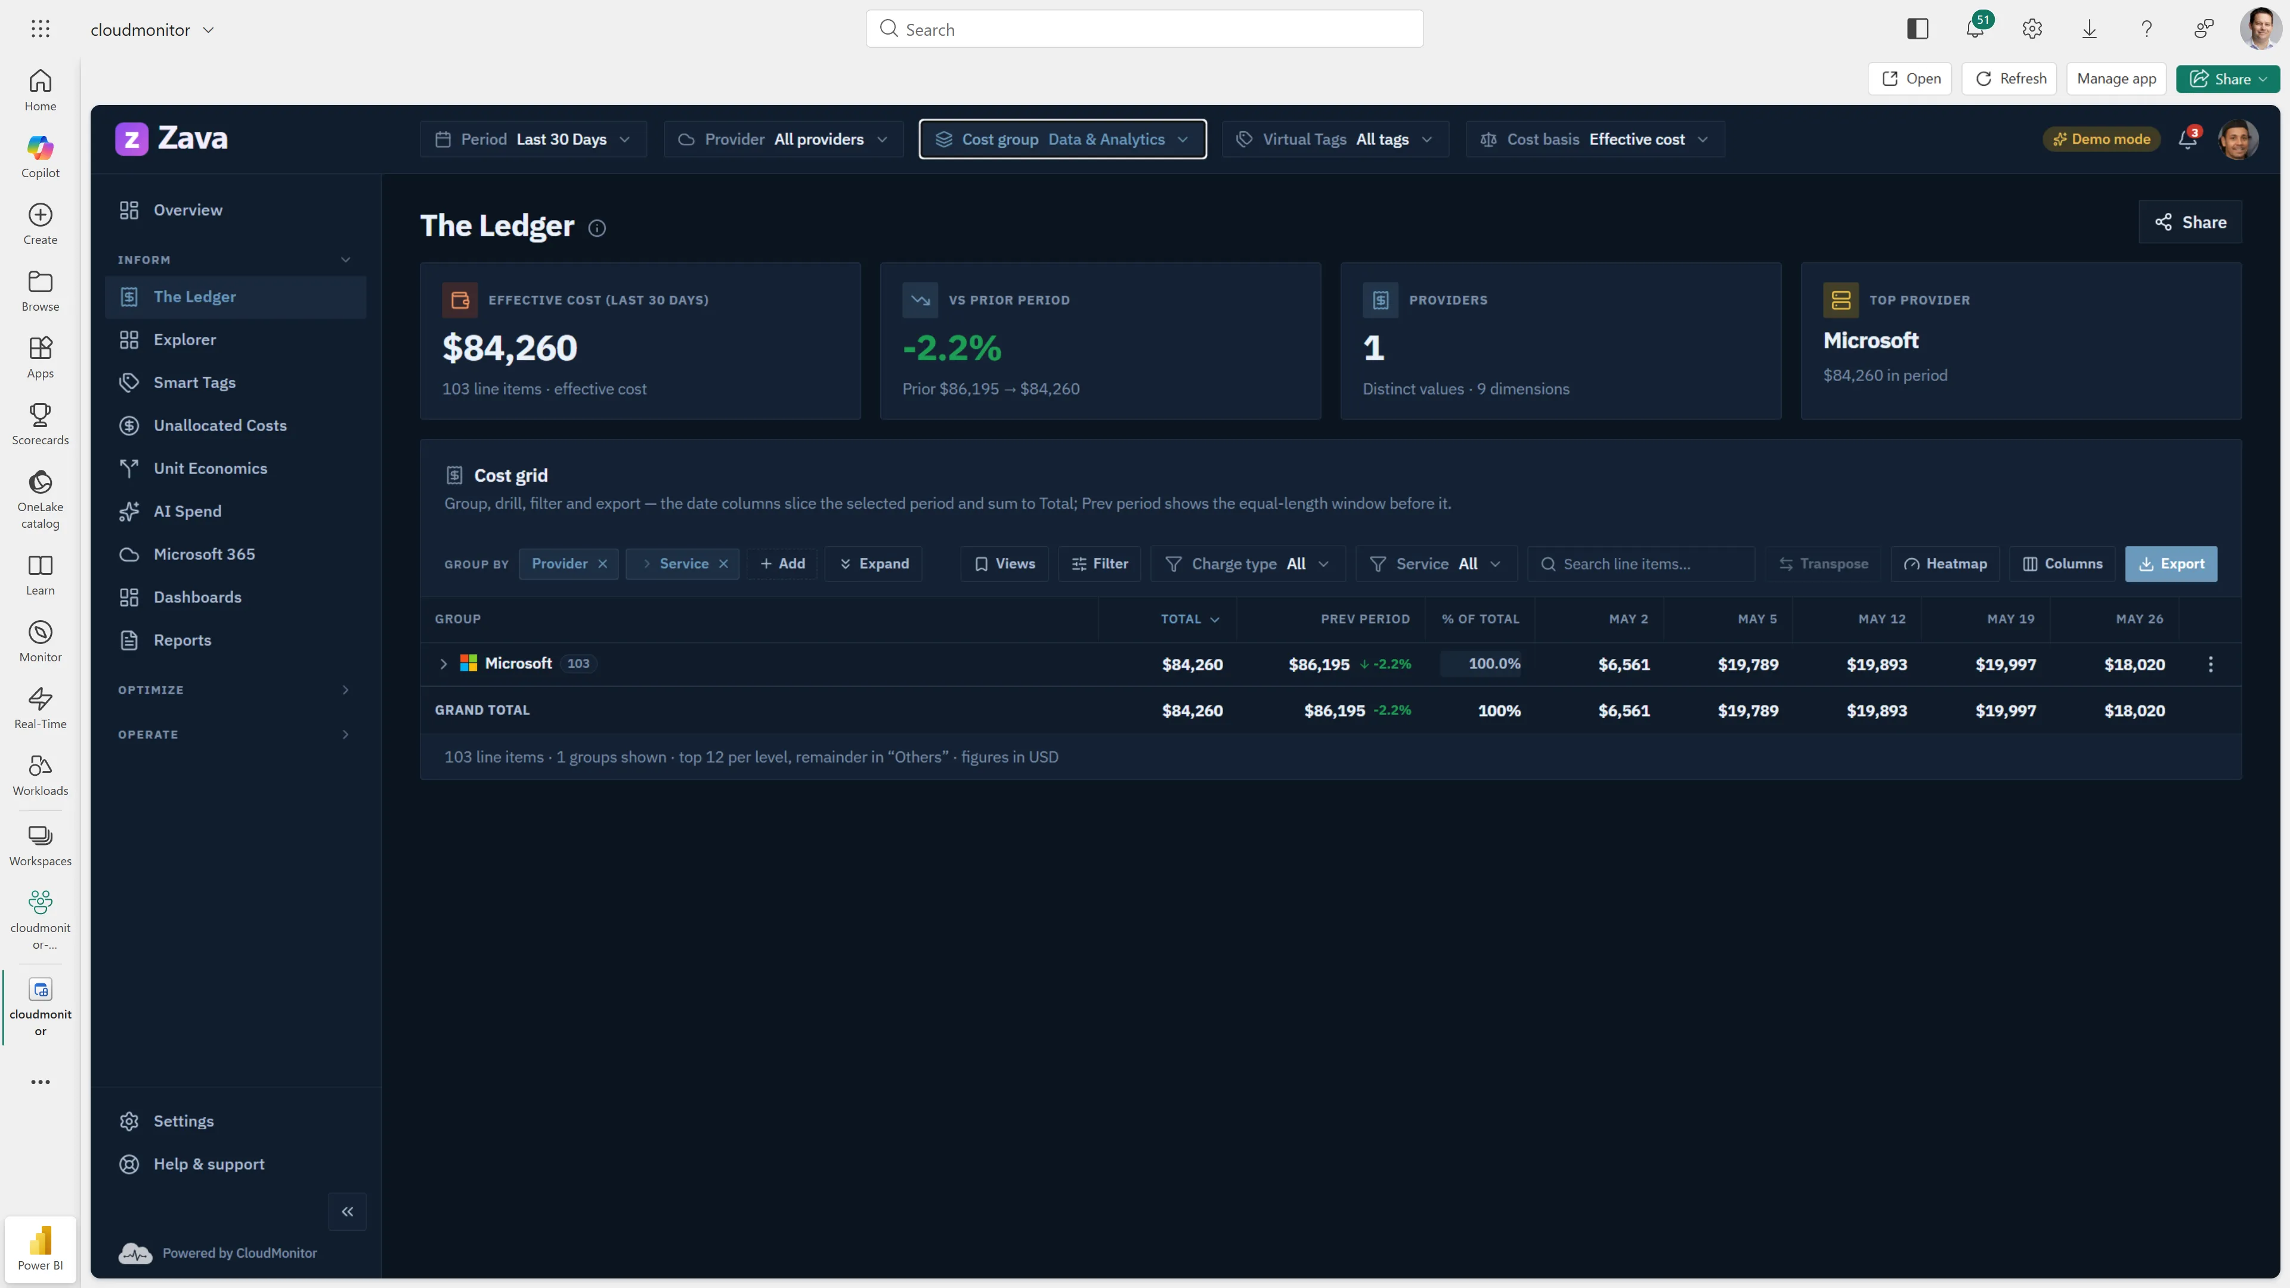Sort by the TOTAL column header
This screenshot has height=1288, width=2290.
tap(1190, 619)
